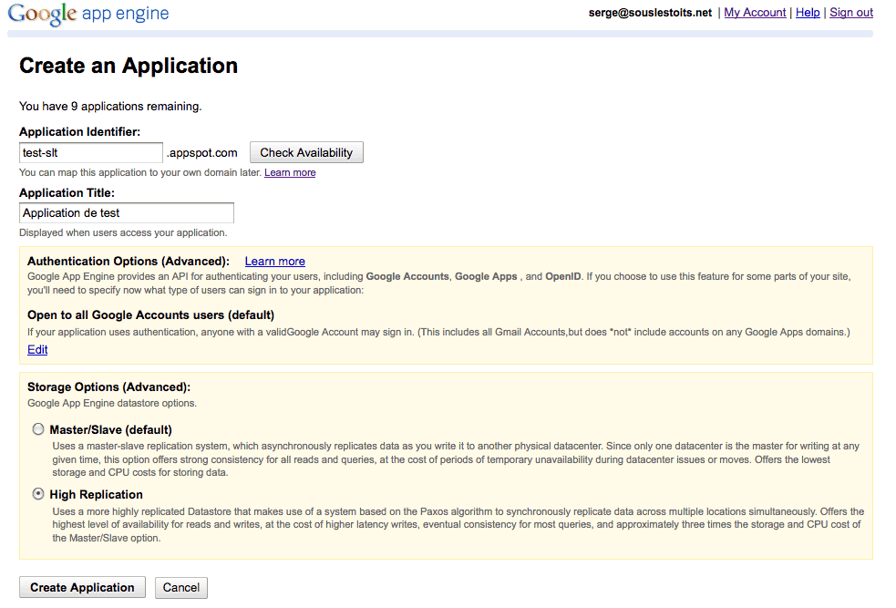Image resolution: width=896 pixels, height=608 pixels.
Task: Focus the Application Title input field
Action: [127, 213]
